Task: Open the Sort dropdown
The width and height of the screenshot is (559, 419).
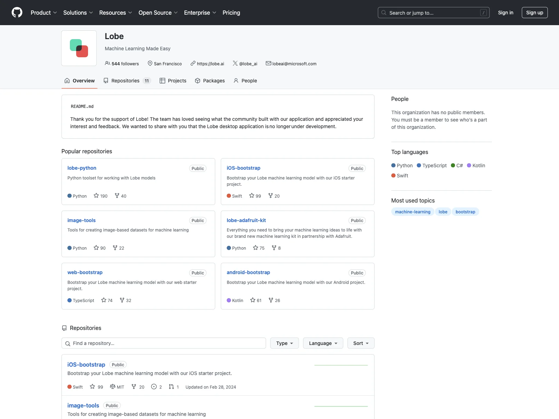Action: [361, 343]
